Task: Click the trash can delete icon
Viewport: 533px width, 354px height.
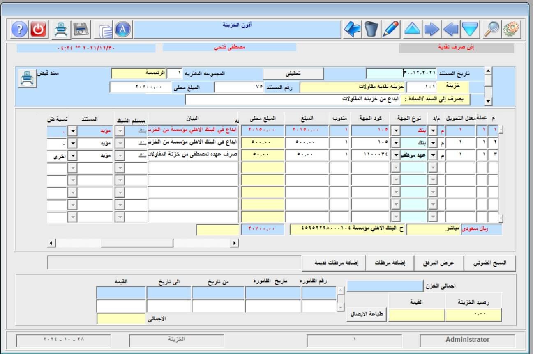Action: coord(371,29)
